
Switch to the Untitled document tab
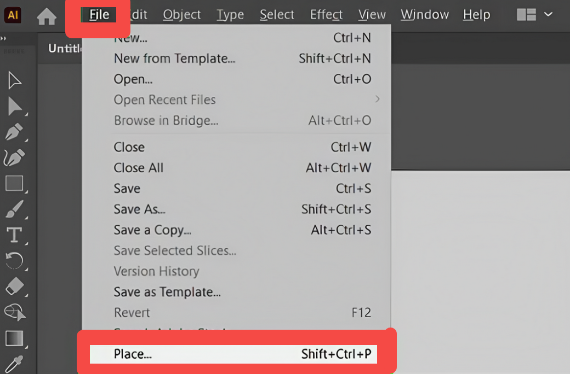click(x=66, y=48)
